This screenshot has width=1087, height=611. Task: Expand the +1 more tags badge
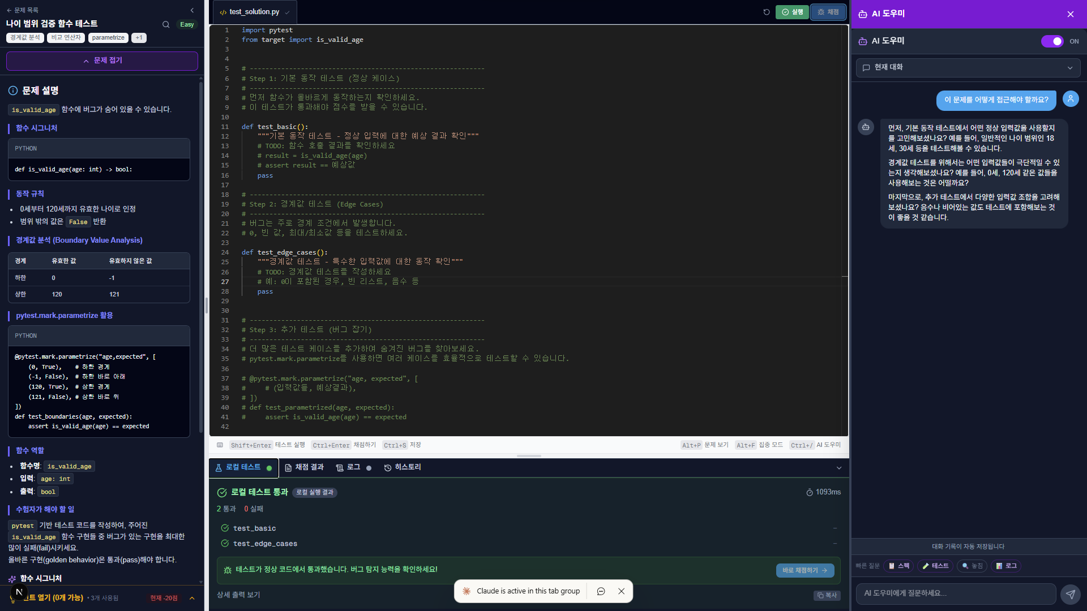pos(139,38)
